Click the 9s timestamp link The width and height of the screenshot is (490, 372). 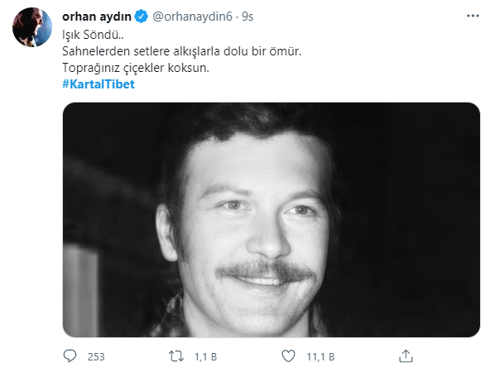click(x=247, y=17)
